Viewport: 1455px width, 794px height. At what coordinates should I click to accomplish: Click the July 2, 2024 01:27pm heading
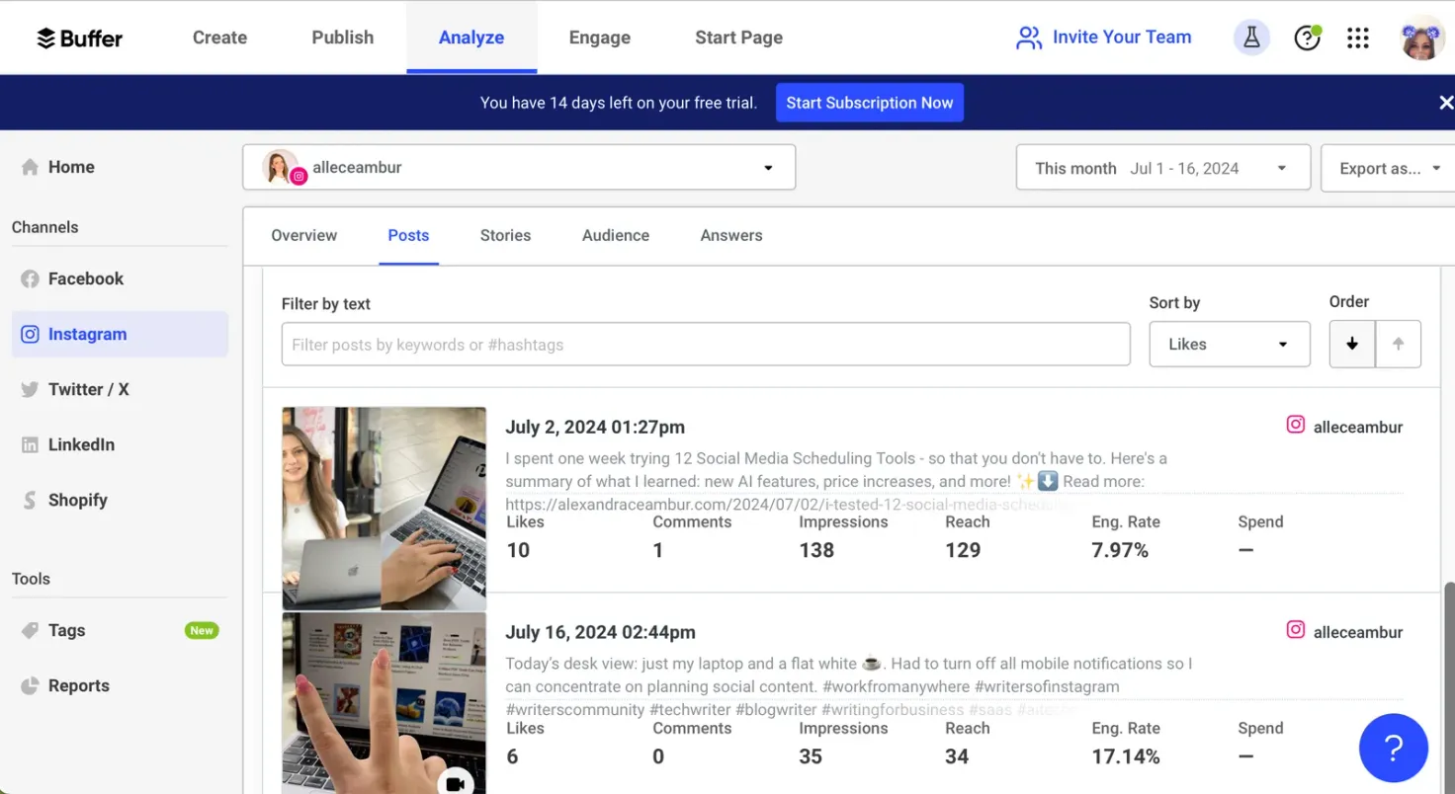(595, 427)
